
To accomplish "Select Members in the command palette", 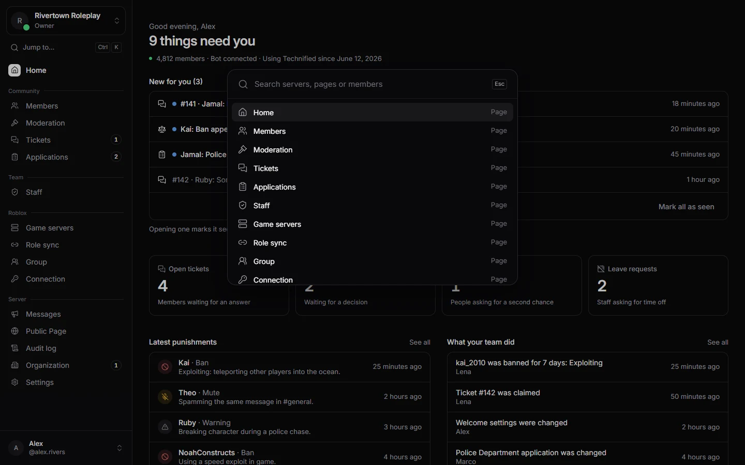I will pyautogui.click(x=373, y=131).
